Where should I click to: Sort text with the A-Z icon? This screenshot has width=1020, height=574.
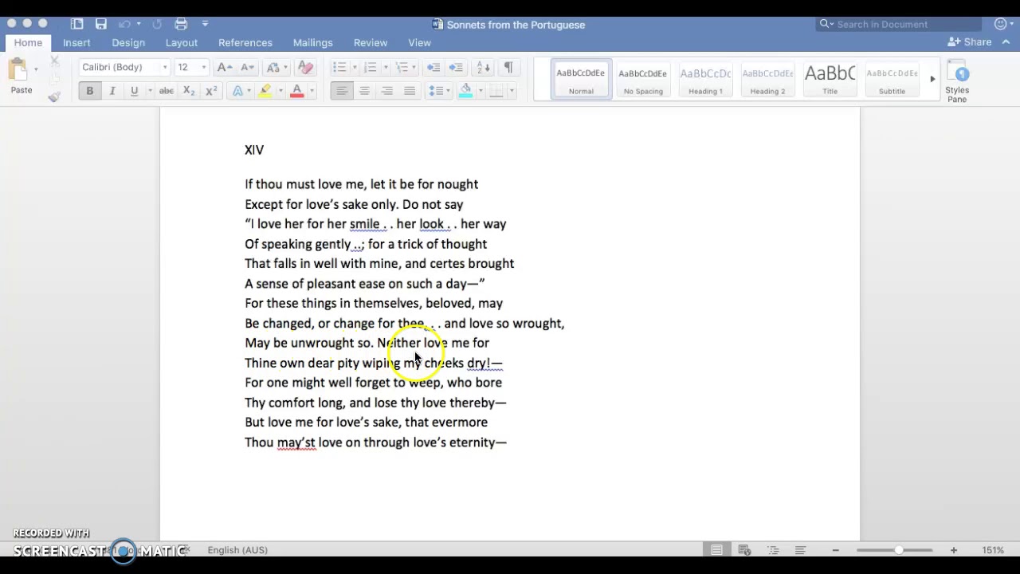483,67
